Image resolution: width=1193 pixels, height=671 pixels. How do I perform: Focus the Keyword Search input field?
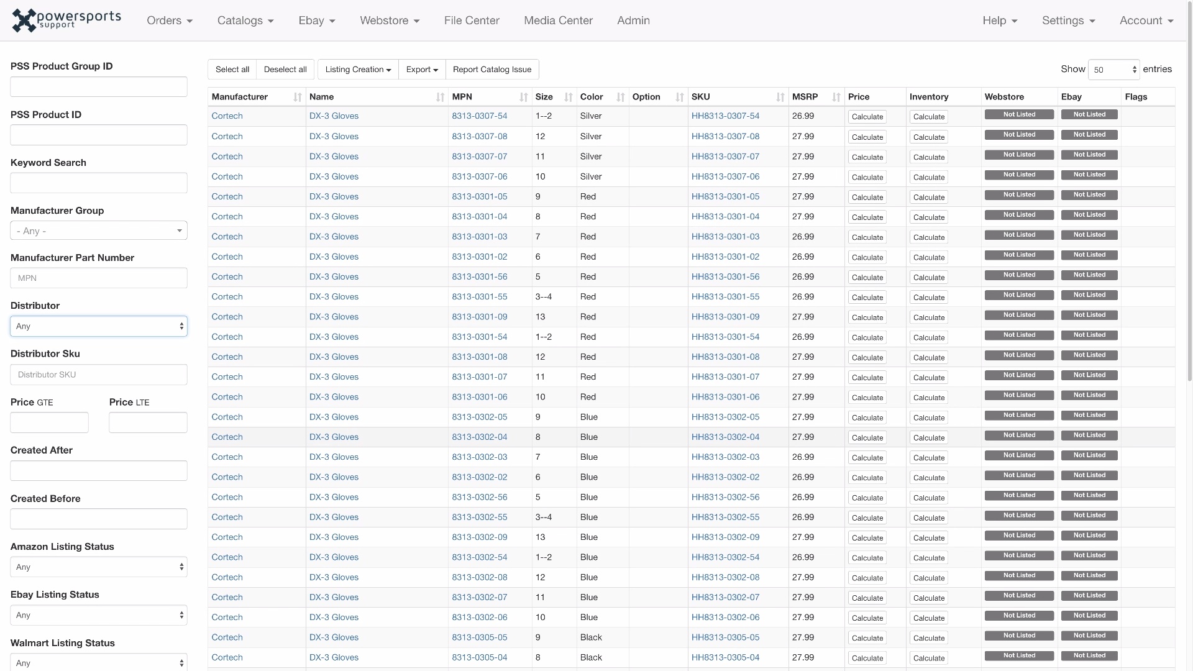(x=99, y=183)
